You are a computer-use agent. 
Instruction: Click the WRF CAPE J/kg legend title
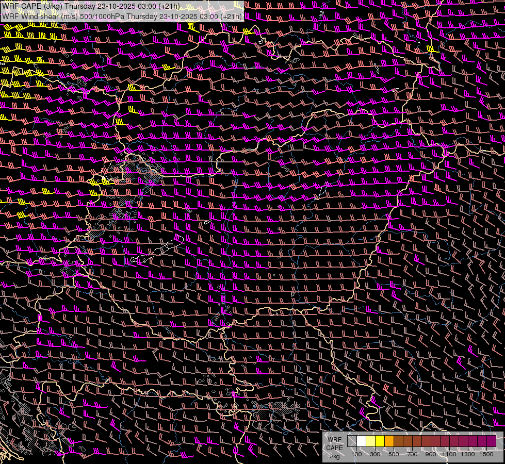(334, 448)
